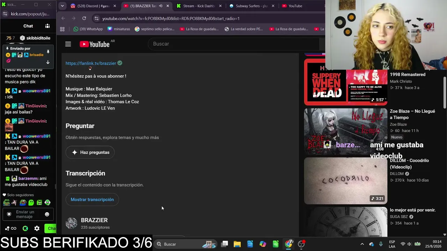The width and height of the screenshot is (447, 251).
Task: Select the angry green face emote
Action: click(39, 203)
